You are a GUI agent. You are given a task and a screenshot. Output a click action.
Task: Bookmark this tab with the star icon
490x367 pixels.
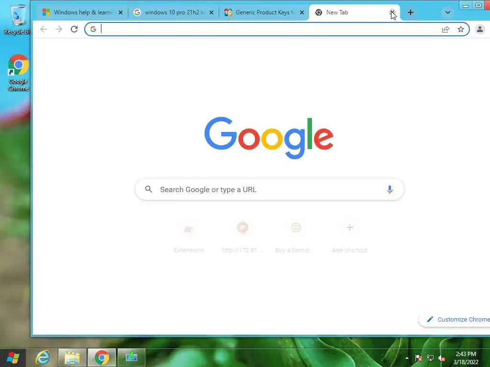pos(461,29)
